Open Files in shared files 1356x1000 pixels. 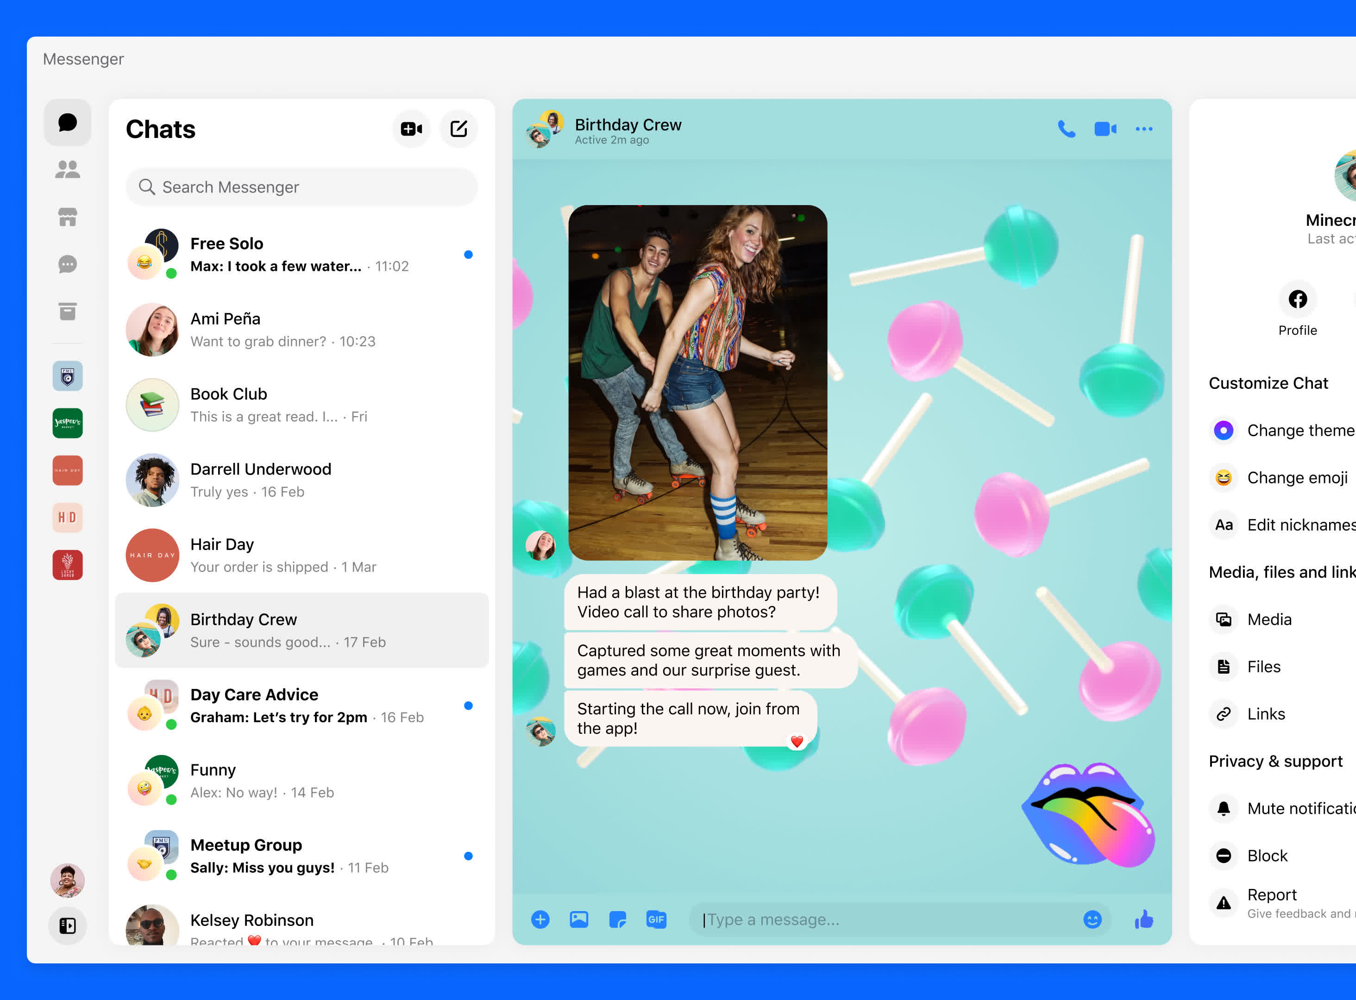[1282, 667]
